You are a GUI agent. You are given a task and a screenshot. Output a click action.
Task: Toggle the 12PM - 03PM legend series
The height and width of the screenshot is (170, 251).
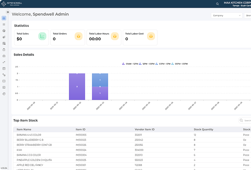click(147, 64)
